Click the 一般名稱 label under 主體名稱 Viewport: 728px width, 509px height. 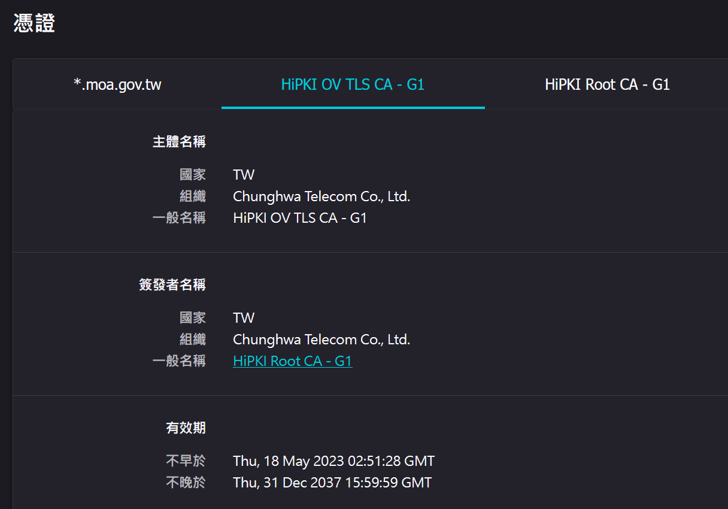(x=179, y=218)
